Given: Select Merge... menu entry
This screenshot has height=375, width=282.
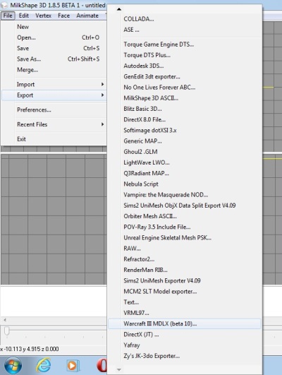Looking at the screenshot, I should point(54,70).
